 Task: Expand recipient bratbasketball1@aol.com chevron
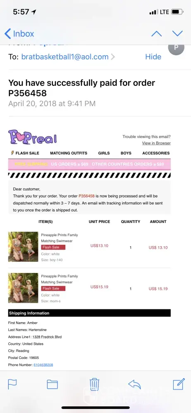(x=113, y=57)
